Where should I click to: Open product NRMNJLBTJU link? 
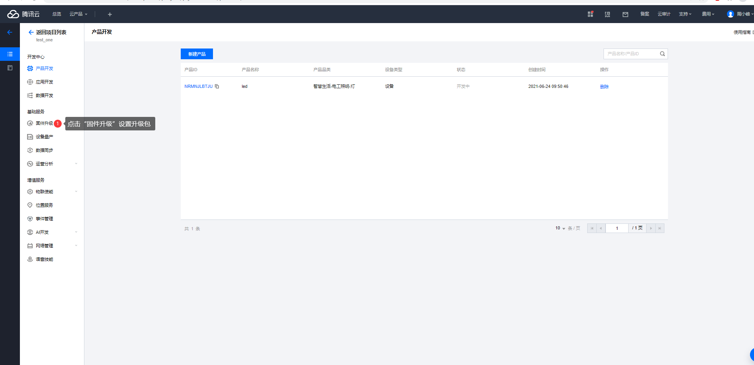[199, 86]
